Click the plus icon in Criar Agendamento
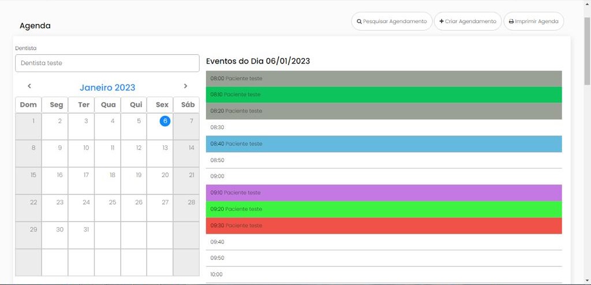This screenshot has width=591, height=285. [442, 21]
